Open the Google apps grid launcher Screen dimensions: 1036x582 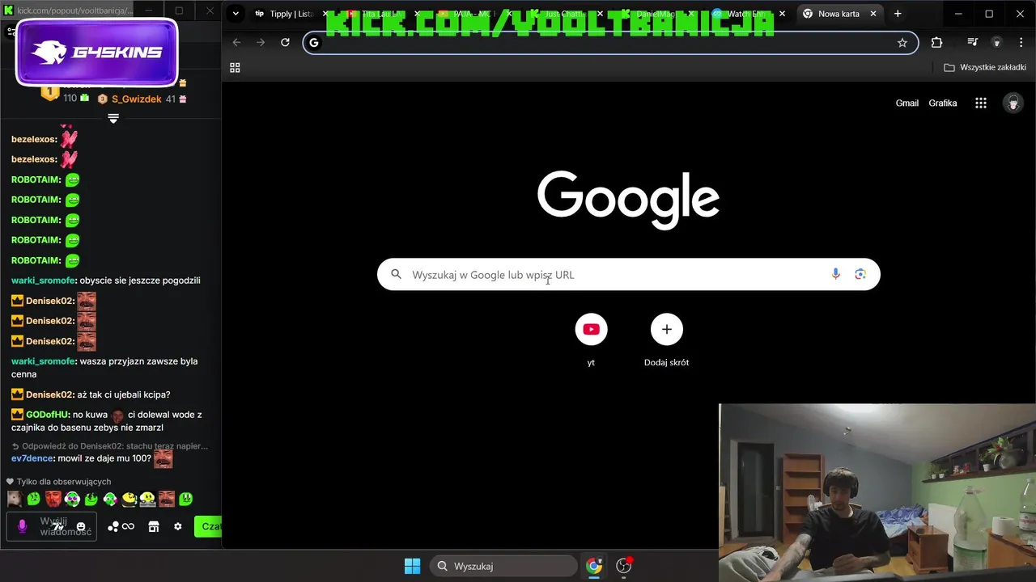[981, 103]
